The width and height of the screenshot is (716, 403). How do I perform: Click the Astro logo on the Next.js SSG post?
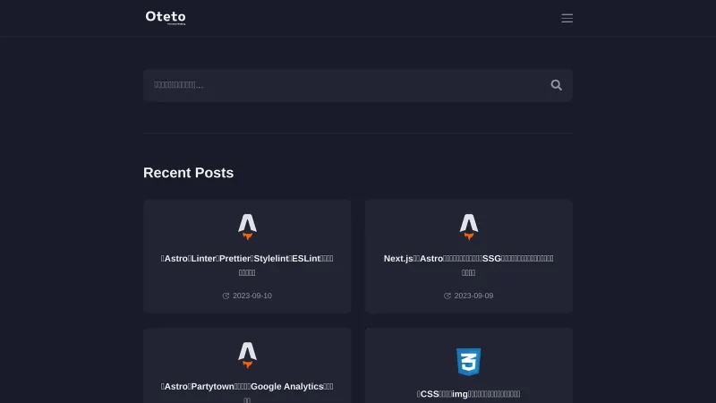[x=468, y=227]
